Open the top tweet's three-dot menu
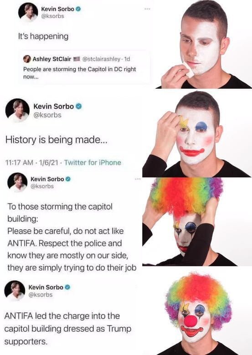 (x=148, y=9)
